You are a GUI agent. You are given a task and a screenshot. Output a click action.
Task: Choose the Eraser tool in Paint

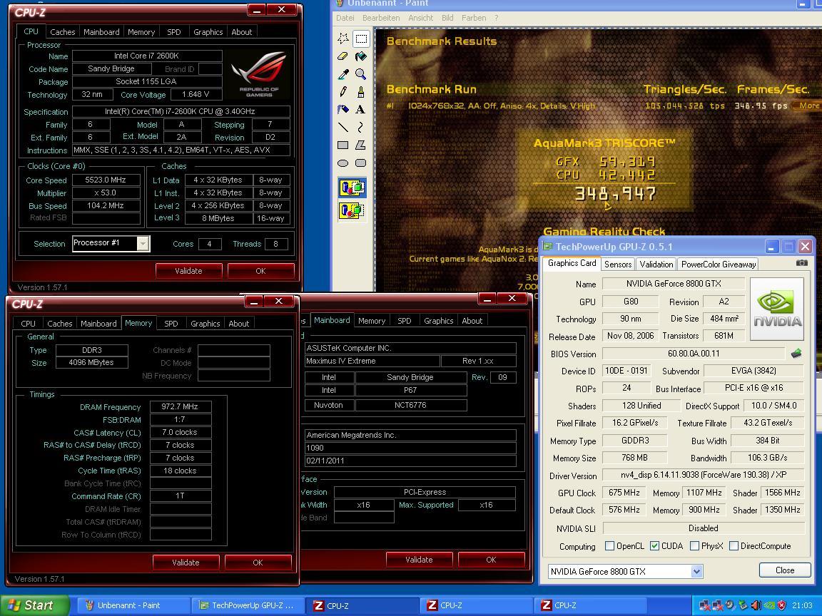click(x=342, y=56)
